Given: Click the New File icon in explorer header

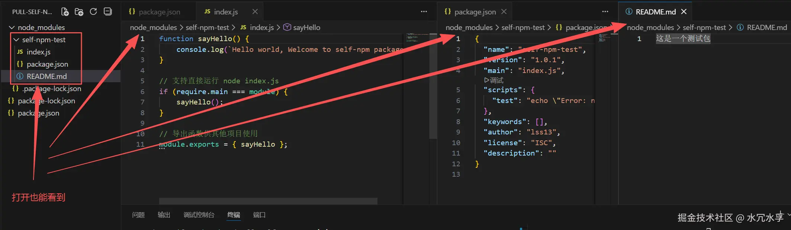Looking at the screenshot, I should tap(65, 12).
